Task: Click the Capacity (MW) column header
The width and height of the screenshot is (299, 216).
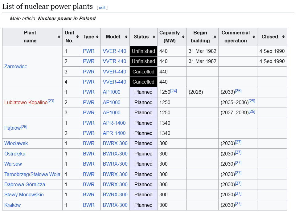Action: pyautogui.click(x=172, y=37)
